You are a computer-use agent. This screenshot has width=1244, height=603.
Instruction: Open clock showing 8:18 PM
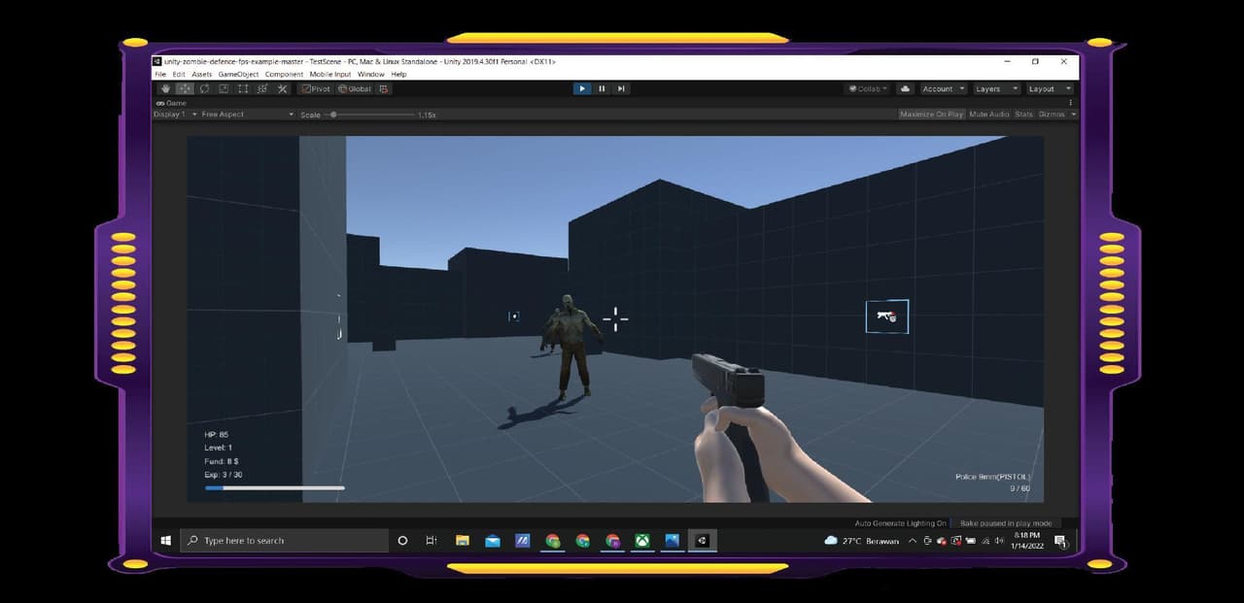pyautogui.click(x=1027, y=541)
